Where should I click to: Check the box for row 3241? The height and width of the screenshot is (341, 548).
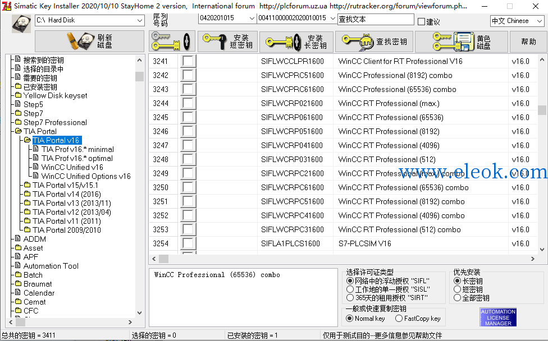point(188,61)
